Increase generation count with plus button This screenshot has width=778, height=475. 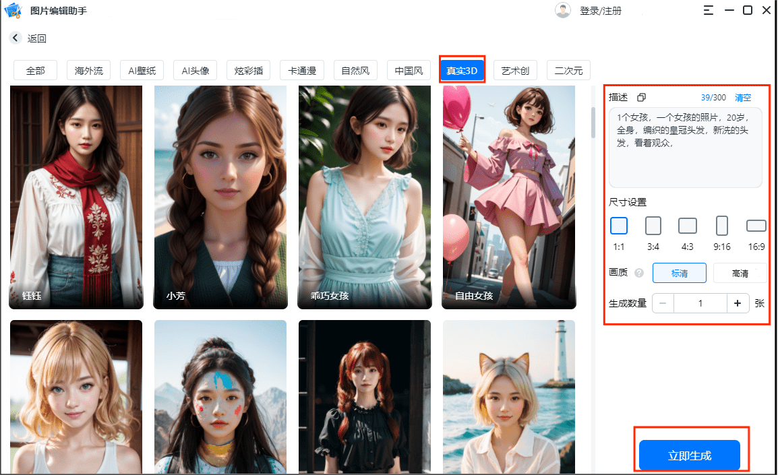(738, 303)
